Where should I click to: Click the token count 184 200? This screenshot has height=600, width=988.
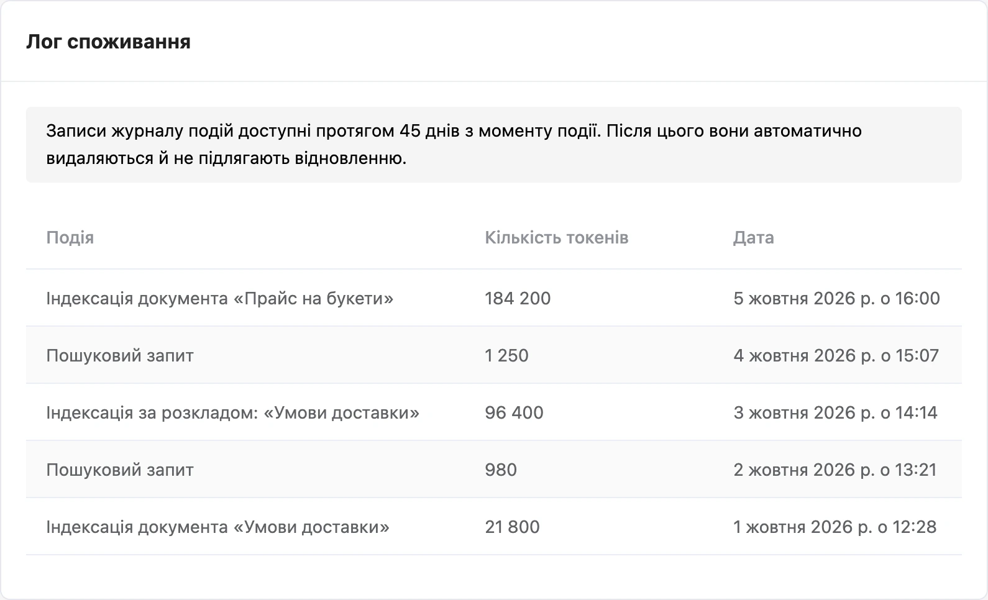[518, 298]
